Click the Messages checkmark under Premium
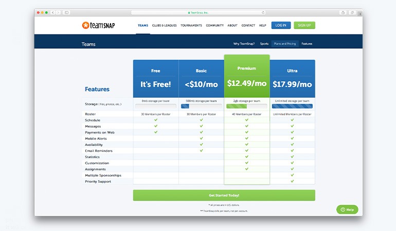The height and width of the screenshot is (231, 396). (247, 126)
